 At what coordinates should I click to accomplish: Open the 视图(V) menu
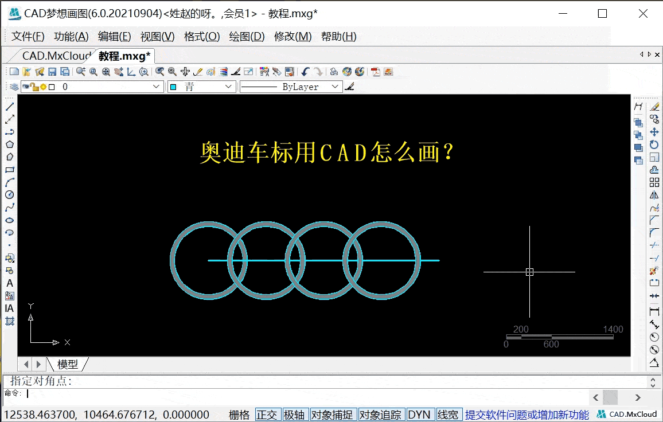[158, 37]
